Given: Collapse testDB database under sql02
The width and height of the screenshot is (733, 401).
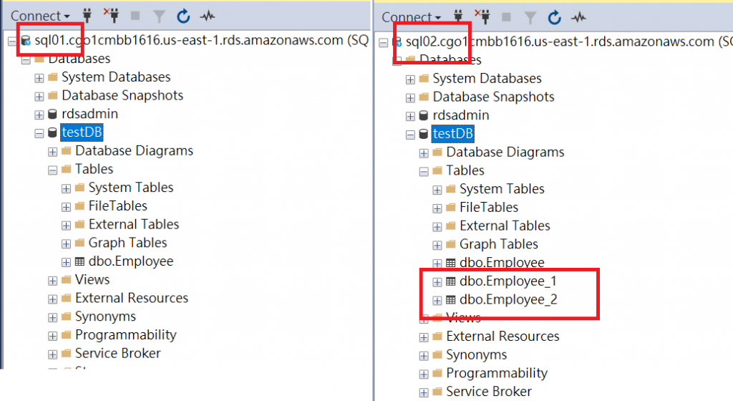Looking at the screenshot, I should click(410, 135).
